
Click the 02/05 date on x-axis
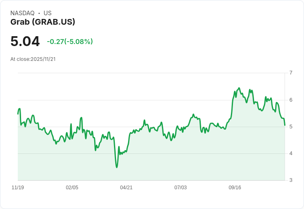(x=72, y=187)
